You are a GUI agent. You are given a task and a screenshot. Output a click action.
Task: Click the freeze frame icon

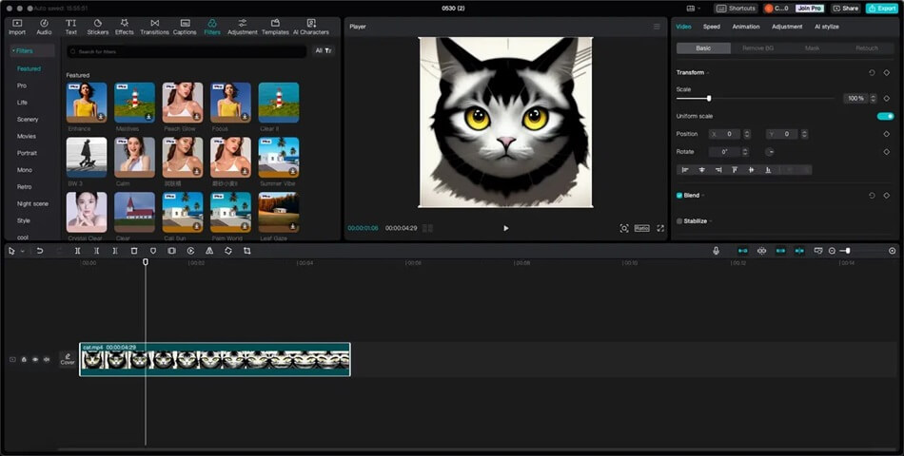(171, 251)
